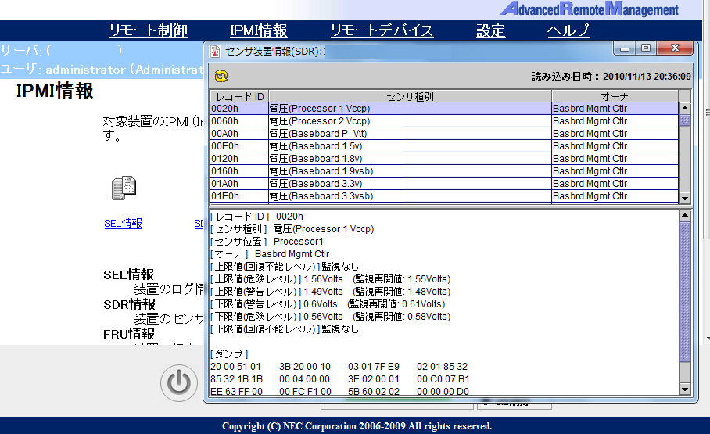Click the refresh icon in SDR window toolbar
Image resolution: width=710 pixels, height=434 pixels.
(221, 76)
